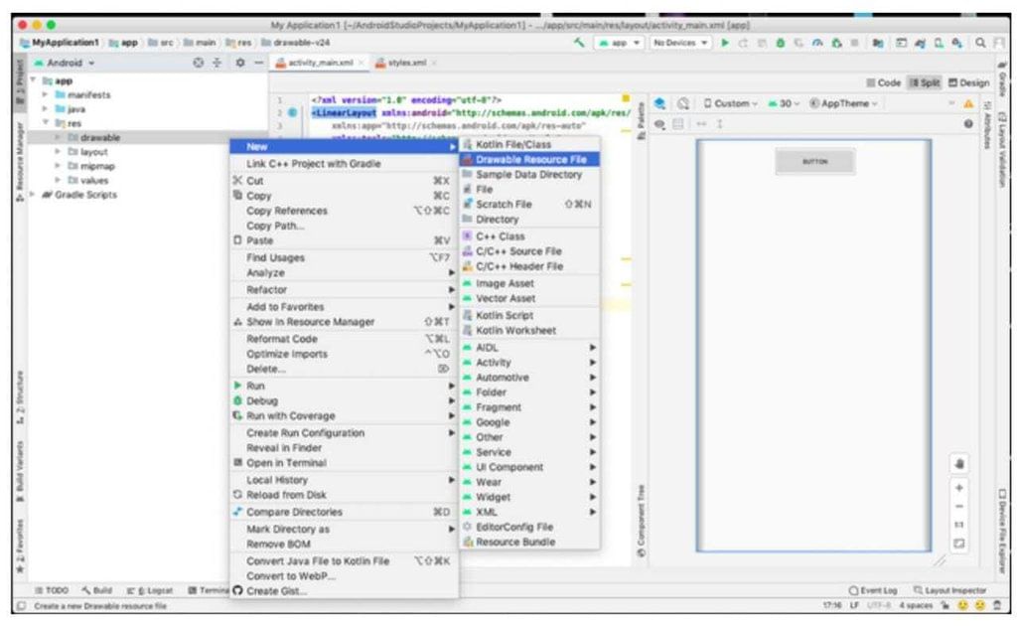This screenshot has width=1017, height=626.
Task: Click the pan hand tool in preview
Action: (x=959, y=464)
